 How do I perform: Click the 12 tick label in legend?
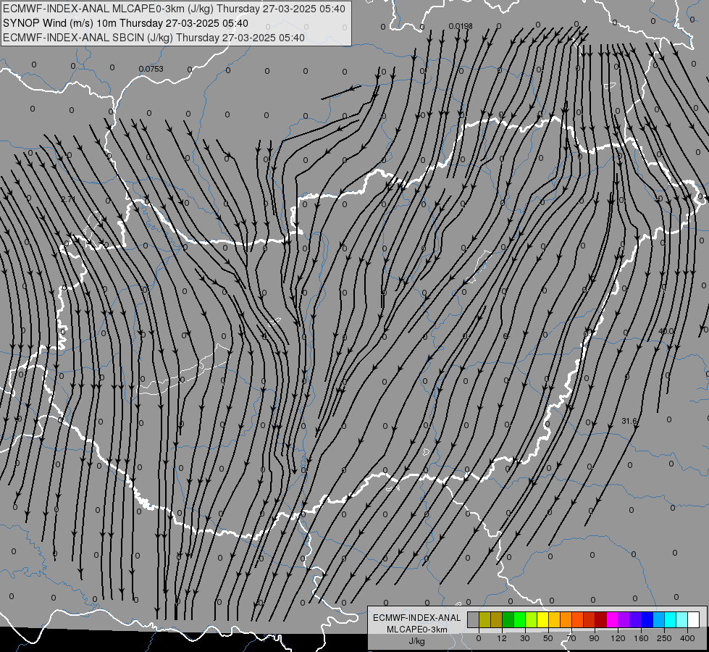click(502, 638)
